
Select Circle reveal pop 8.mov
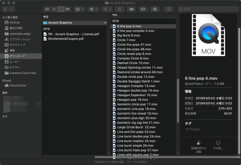(x=143, y=54)
